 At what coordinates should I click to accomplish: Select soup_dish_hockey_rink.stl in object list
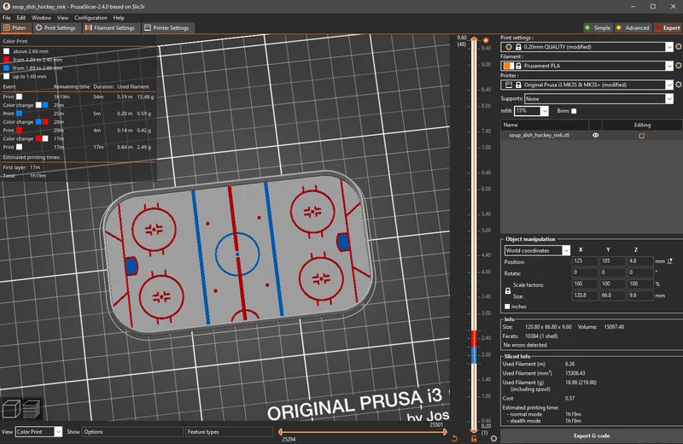(x=539, y=136)
